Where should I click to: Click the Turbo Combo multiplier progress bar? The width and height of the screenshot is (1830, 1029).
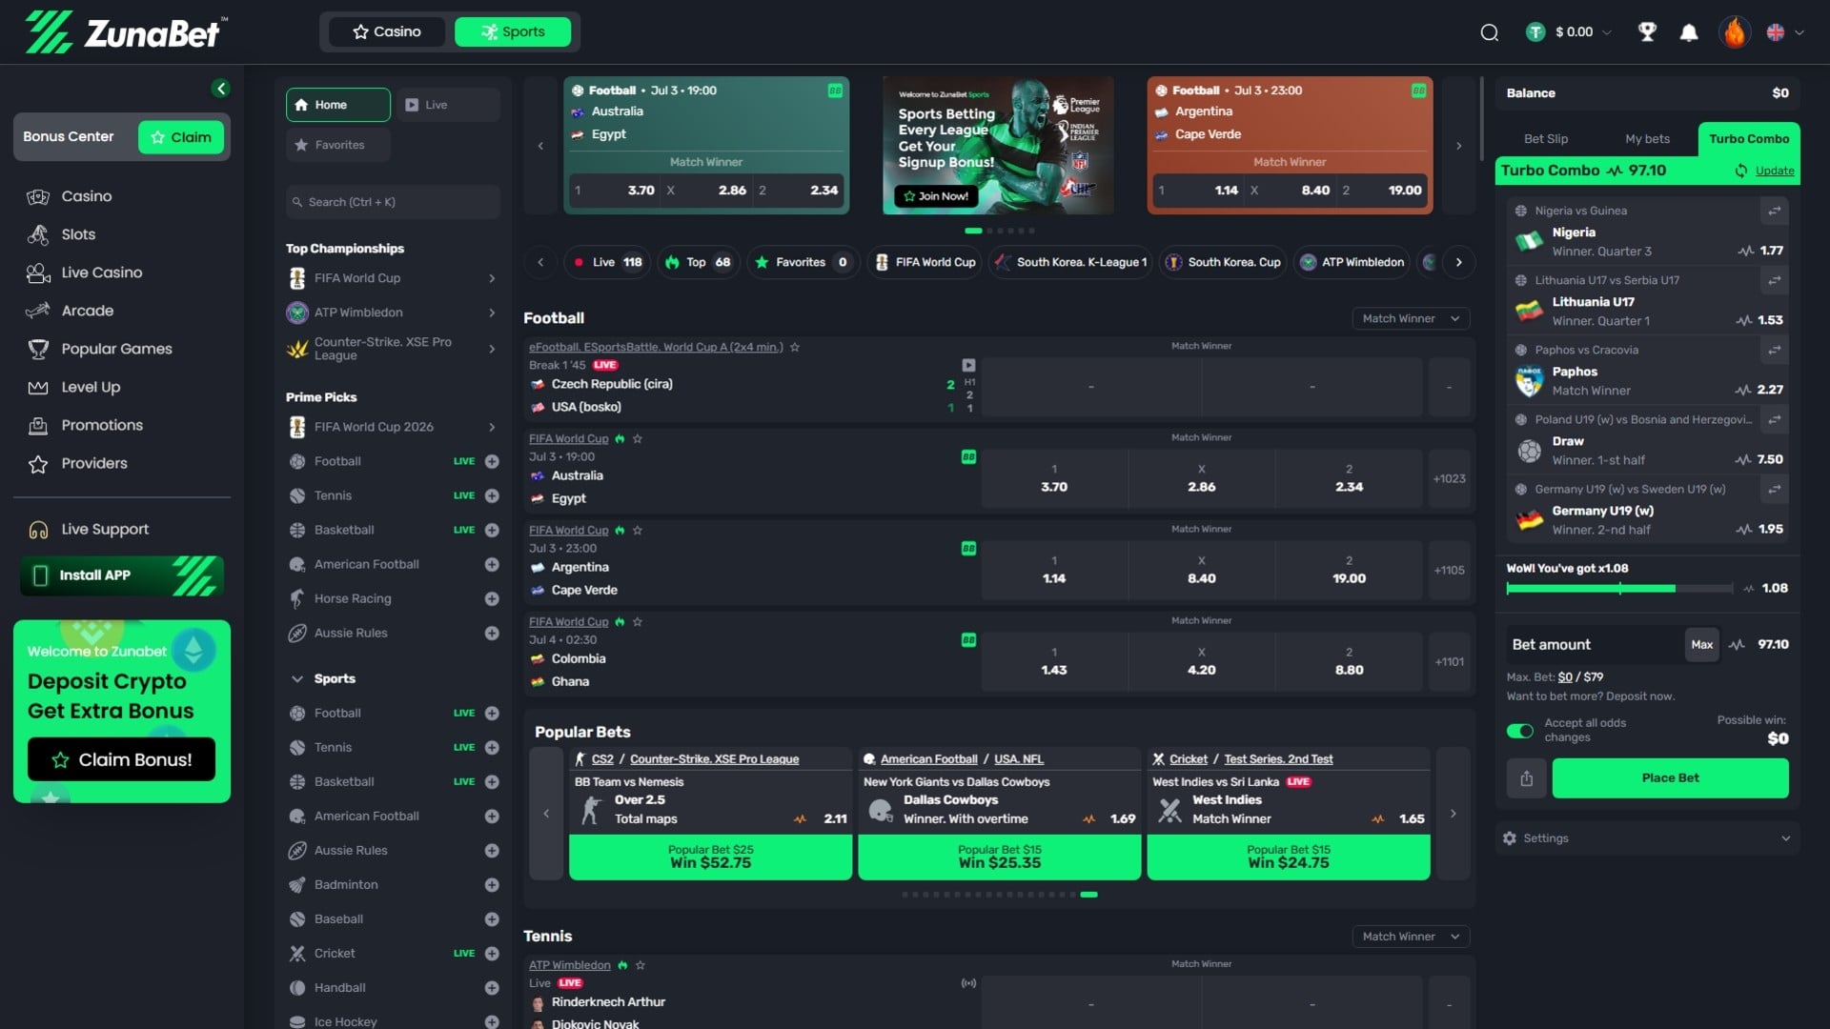[1619, 589]
